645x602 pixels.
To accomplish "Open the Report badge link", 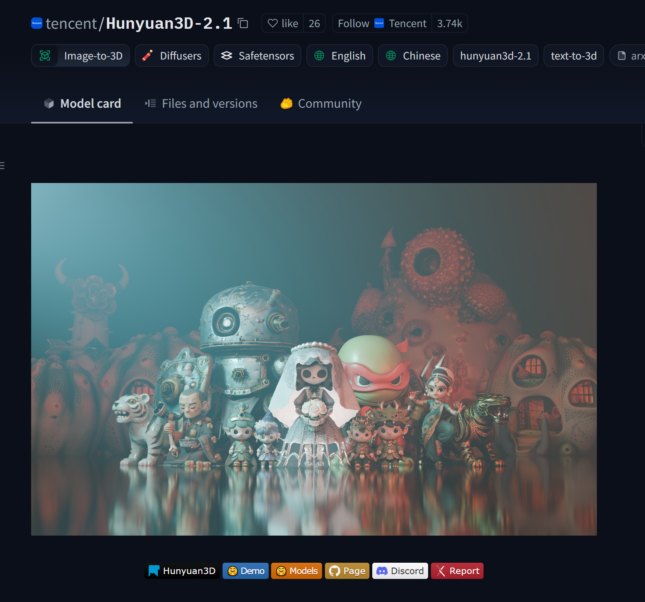I will (x=457, y=571).
